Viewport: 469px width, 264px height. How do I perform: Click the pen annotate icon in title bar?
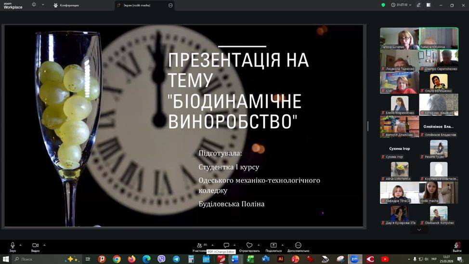[x=418, y=5]
